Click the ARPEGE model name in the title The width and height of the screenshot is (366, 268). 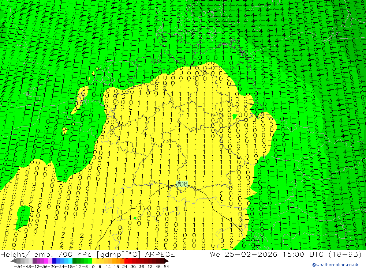pos(160,254)
